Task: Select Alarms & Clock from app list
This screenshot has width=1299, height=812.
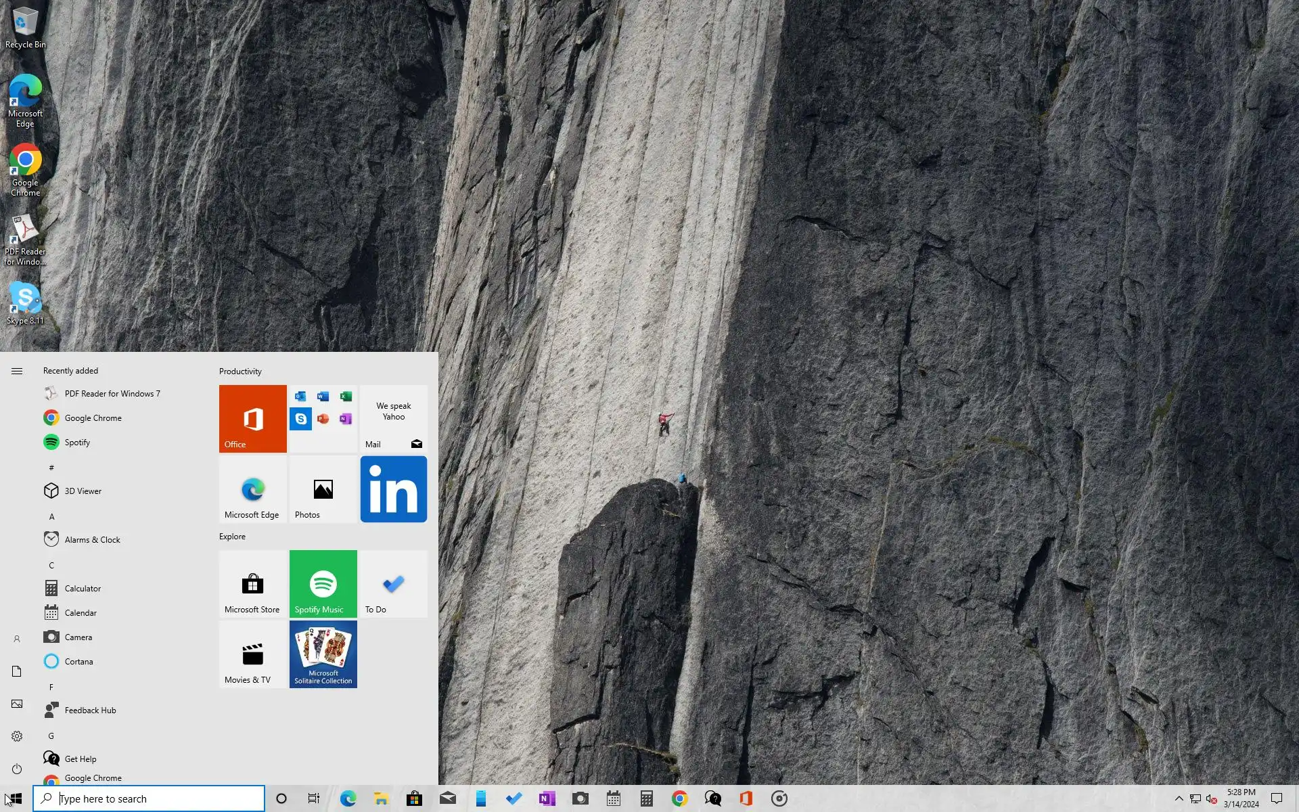Action: click(92, 539)
